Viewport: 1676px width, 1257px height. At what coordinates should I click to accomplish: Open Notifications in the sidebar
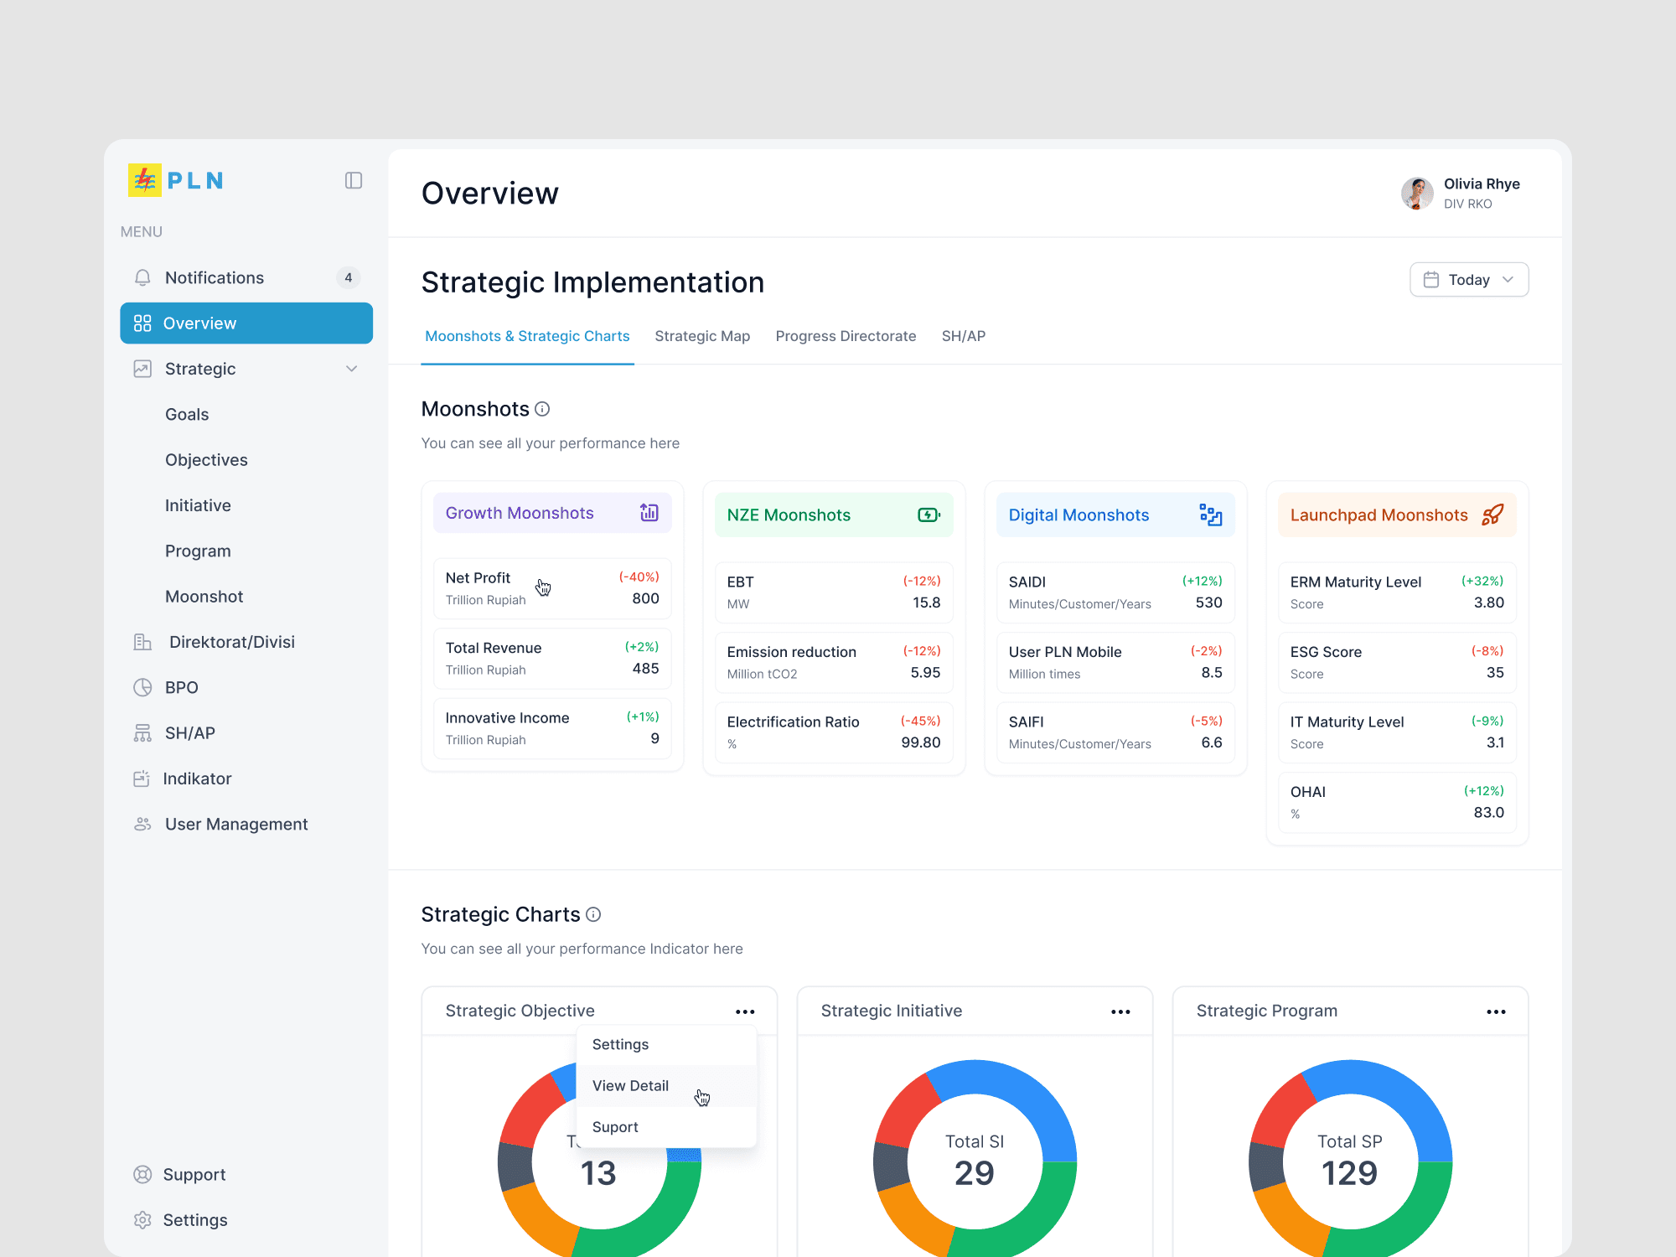point(246,277)
